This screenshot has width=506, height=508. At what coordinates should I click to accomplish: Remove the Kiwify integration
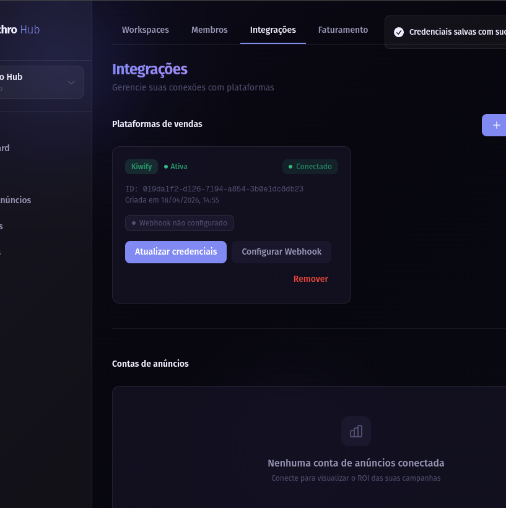click(311, 279)
